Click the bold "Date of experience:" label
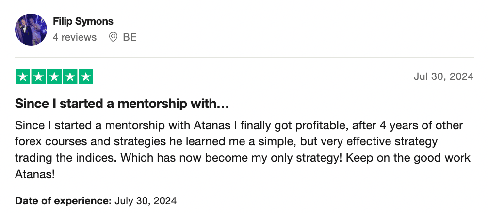Image resolution: width=488 pixels, height=213 pixels. coord(64,200)
